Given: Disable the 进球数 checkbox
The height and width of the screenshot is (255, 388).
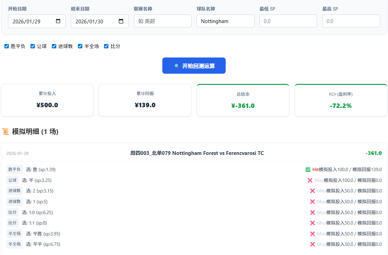Looking at the screenshot, I should point(54,46).
